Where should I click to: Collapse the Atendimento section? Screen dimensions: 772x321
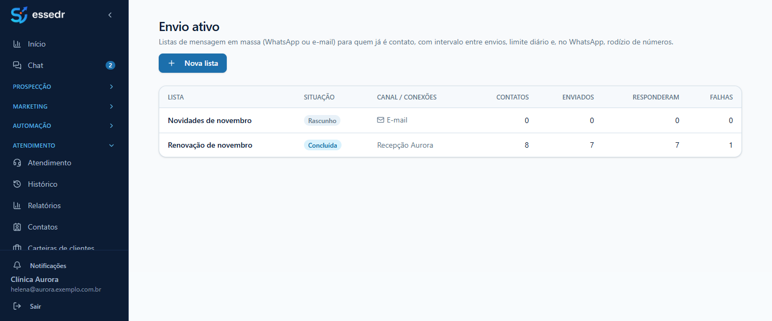(64, 146)
